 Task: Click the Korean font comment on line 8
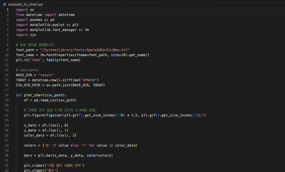tap(35, 45)
